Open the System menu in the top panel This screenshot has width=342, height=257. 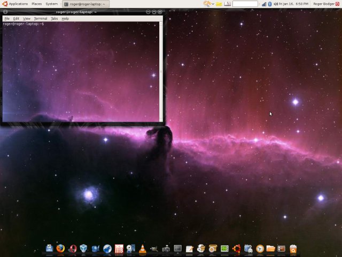(x=52, y=4)
